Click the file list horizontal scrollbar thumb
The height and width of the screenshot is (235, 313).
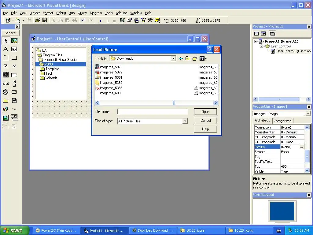pyautogui.click(x=174, y=103)
